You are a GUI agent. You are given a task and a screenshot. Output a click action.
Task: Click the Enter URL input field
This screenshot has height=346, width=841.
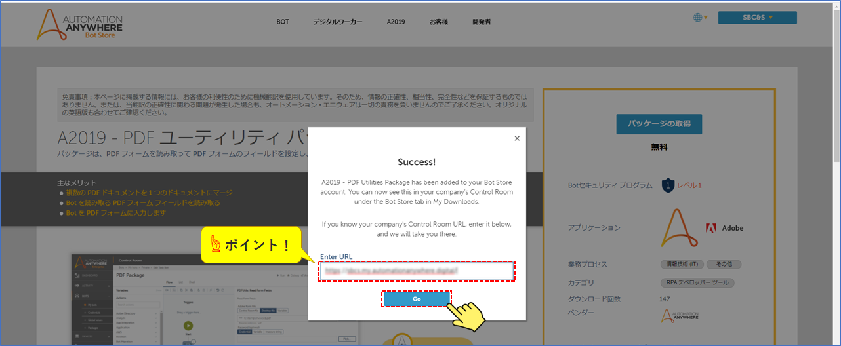coord(417,271)
